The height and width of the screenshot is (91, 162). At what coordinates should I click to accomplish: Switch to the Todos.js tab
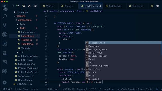pos(67,6)
